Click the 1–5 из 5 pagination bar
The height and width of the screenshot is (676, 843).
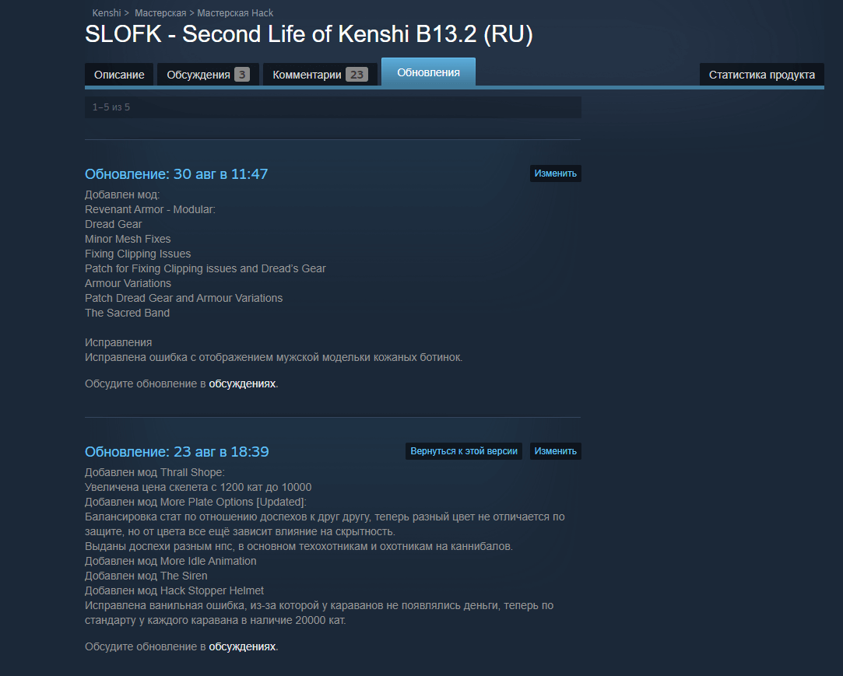tap(333, 107)
